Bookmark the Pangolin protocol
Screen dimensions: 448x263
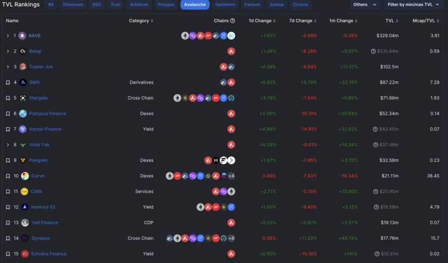point(8,160)
